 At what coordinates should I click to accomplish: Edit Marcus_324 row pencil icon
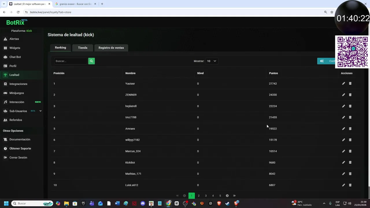coord(343,151)
